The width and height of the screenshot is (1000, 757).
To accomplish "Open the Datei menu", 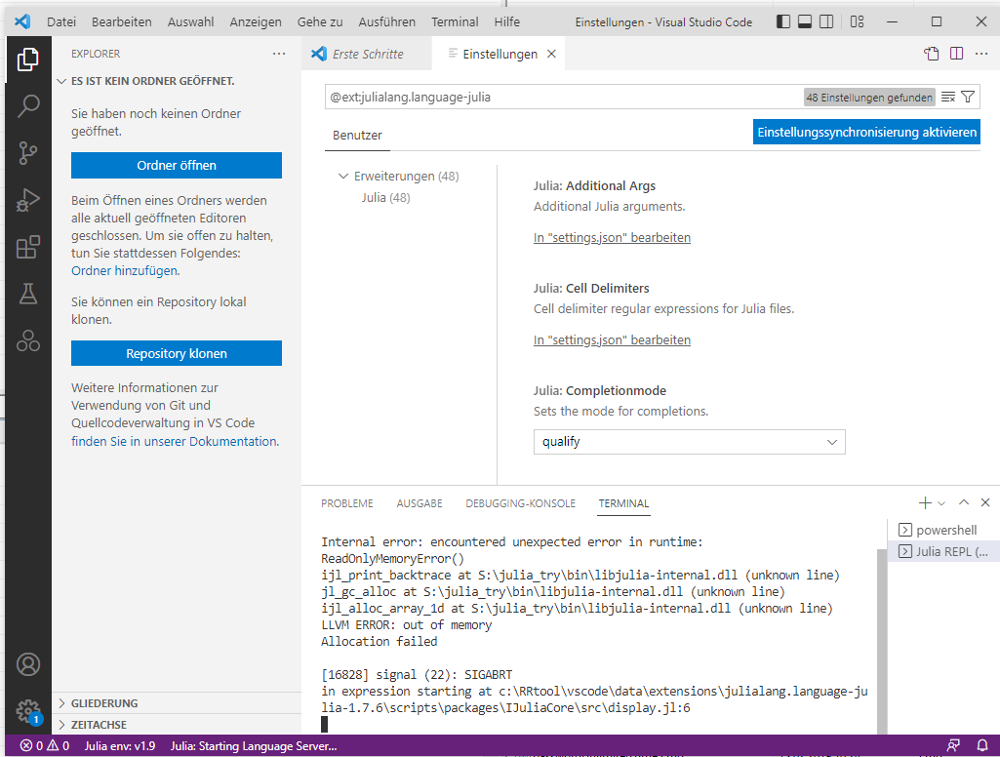I will [x=61, y=21].
